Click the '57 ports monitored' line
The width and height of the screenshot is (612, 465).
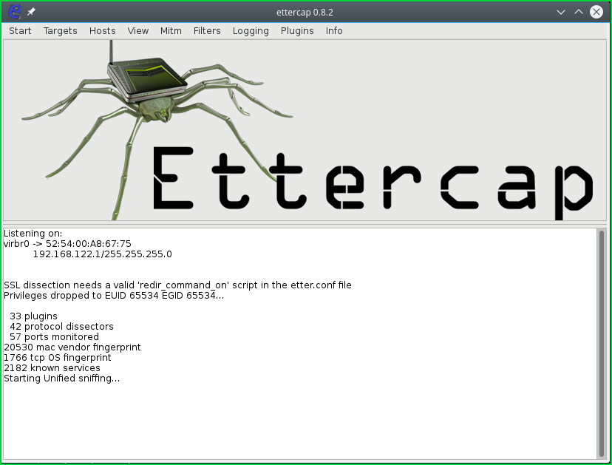pos(54,337)
